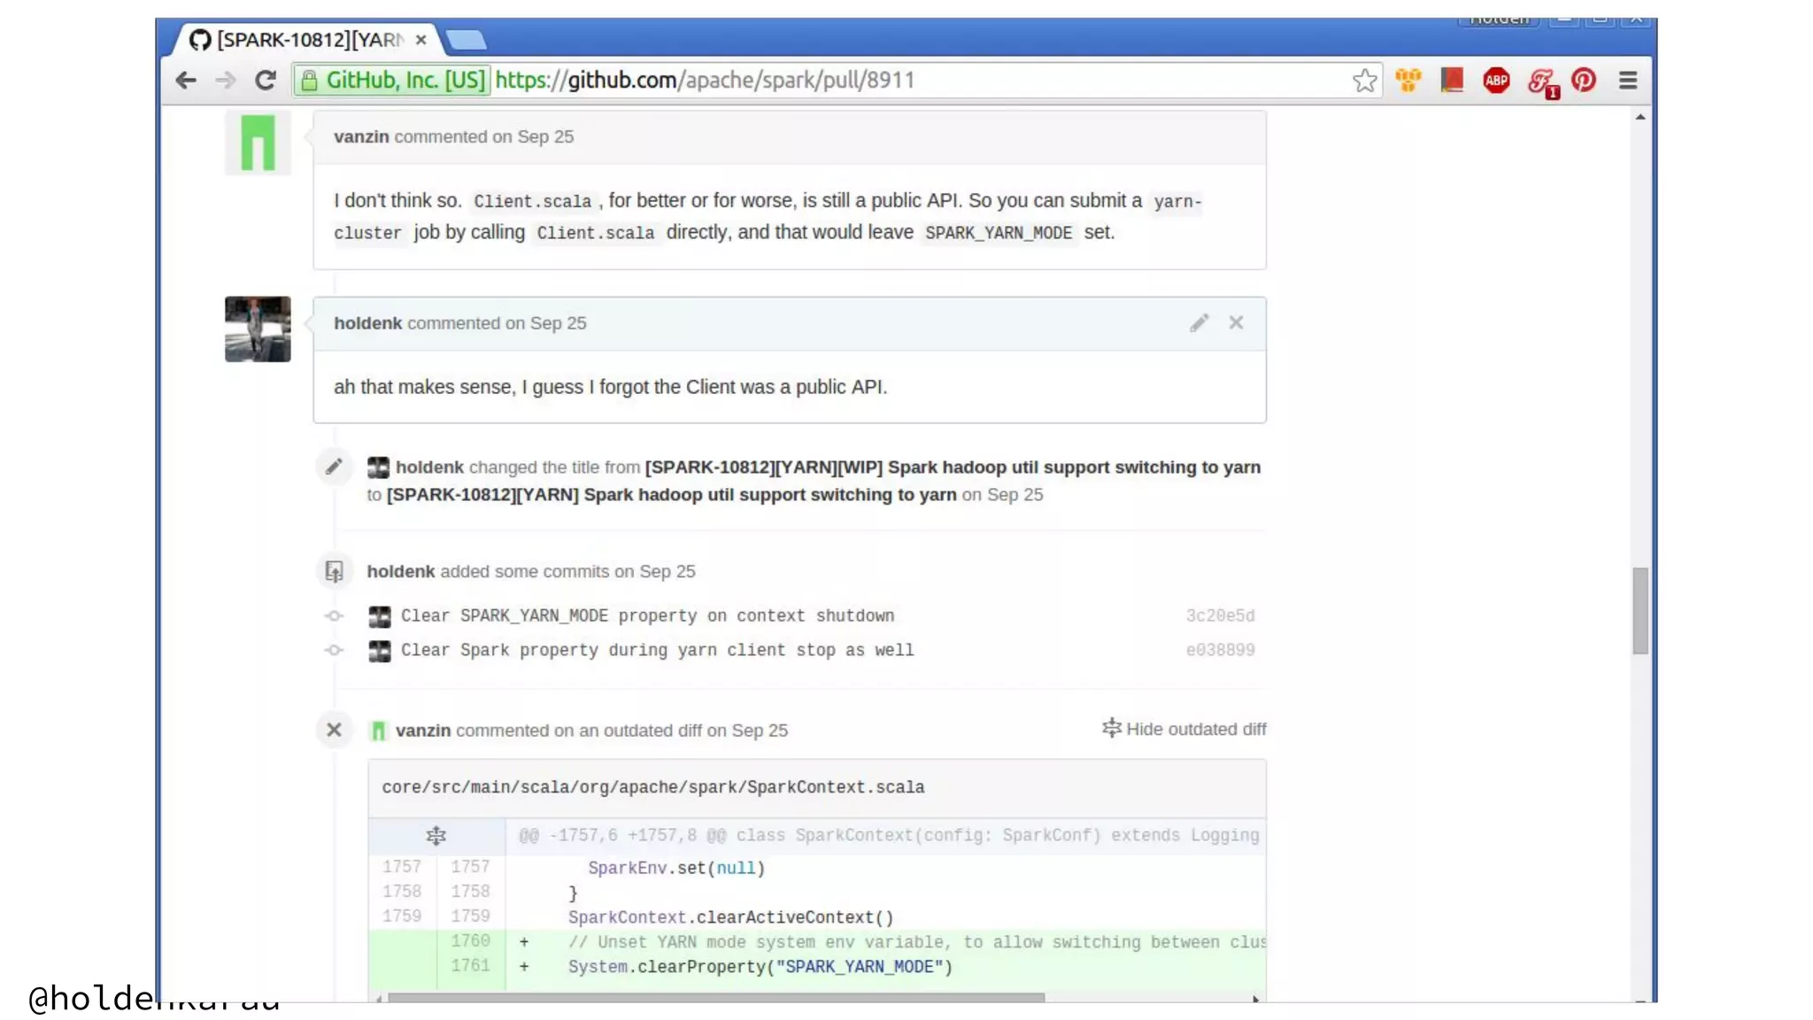Click holdenk's avatar thumbnail
The image size is (1813, 1020).
258,328
